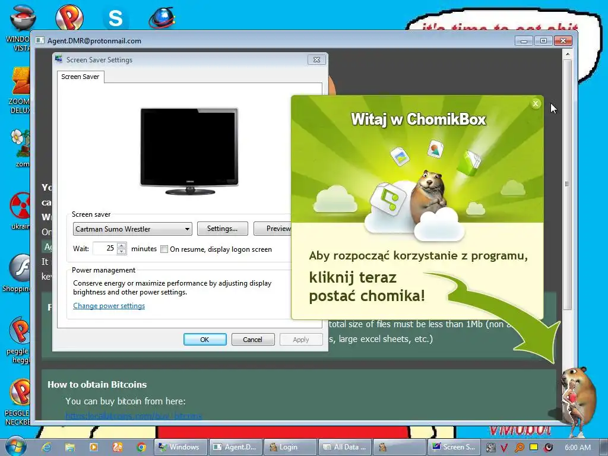Viewport: 608px width, 456px height.
Task: Open the Windows Start orb
Action: click(16, 446)
